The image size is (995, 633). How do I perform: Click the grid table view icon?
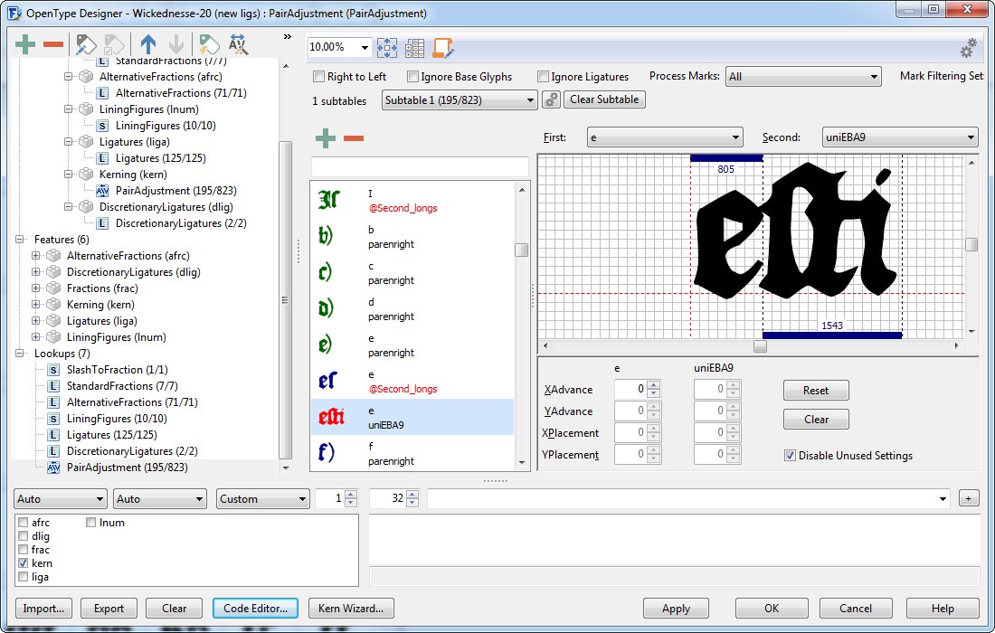click(x=414, y=48)
